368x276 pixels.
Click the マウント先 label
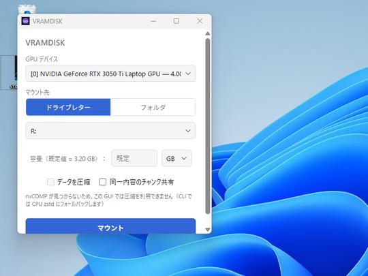point(37,93)
